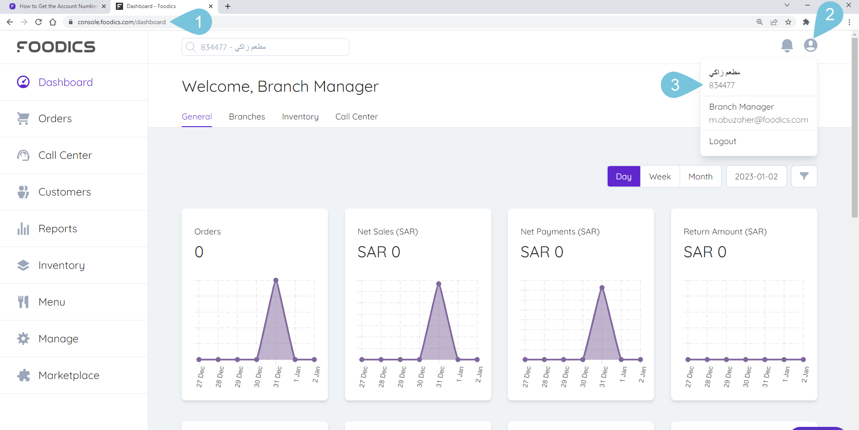This screenshot has height=430, width=859.
Task: Switch to the Branches tab
Action: point(247,117)
